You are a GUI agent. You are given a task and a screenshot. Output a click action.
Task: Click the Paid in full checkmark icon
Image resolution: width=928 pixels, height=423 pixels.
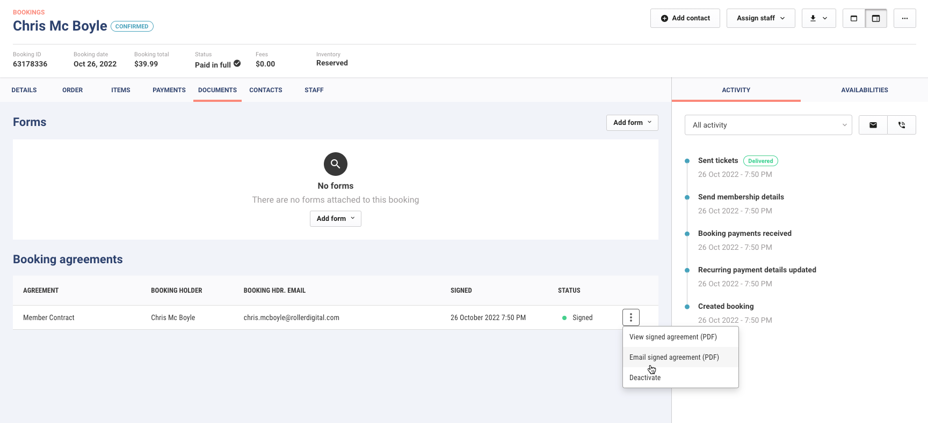237,64
